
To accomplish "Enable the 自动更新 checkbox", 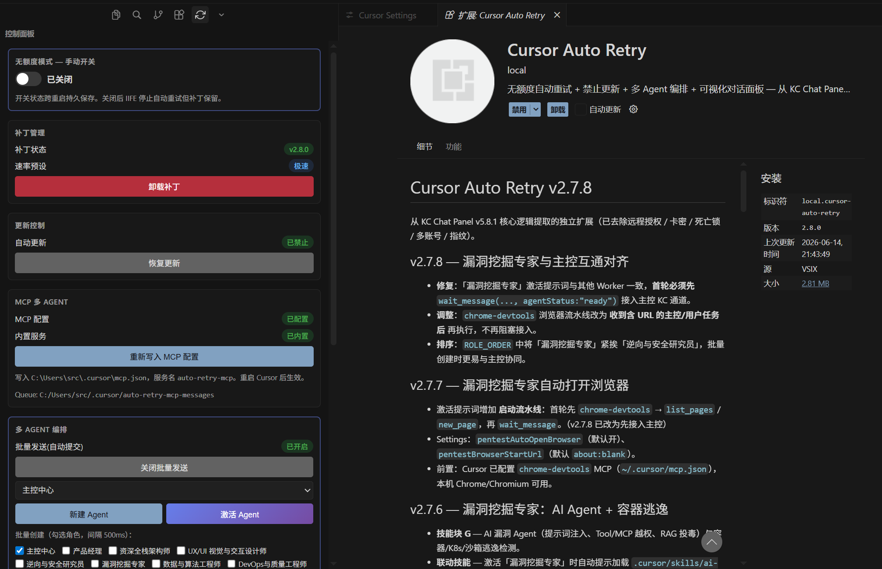I will point(580,109).
